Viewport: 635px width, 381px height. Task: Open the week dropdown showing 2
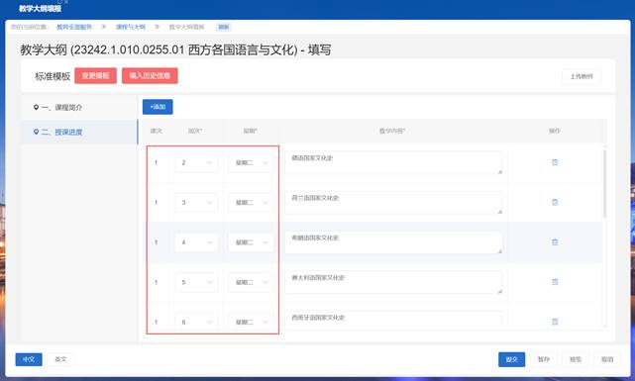(x=196, y=162)
